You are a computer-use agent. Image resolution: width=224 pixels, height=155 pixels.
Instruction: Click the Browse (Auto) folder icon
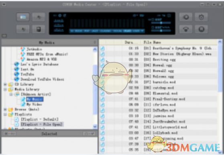pyautogui.click(x=11, y=110)
